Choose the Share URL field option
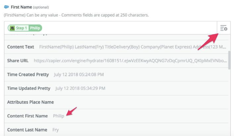The height and width of the screenshot is (136, 234). [116, 61]
